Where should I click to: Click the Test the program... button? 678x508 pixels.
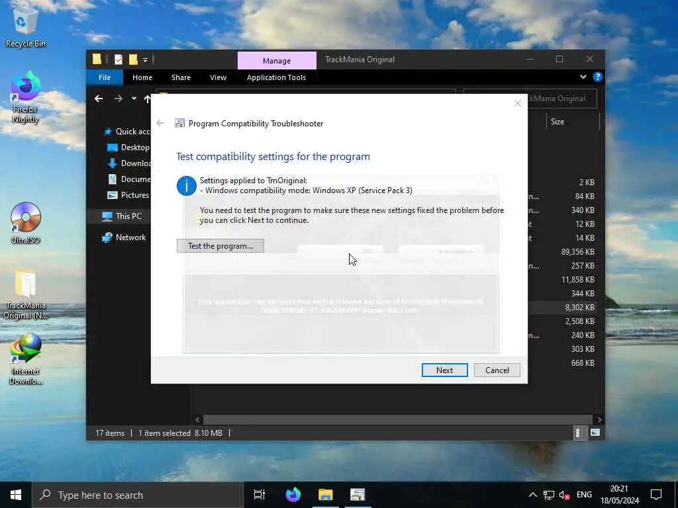tap(220, 246)
